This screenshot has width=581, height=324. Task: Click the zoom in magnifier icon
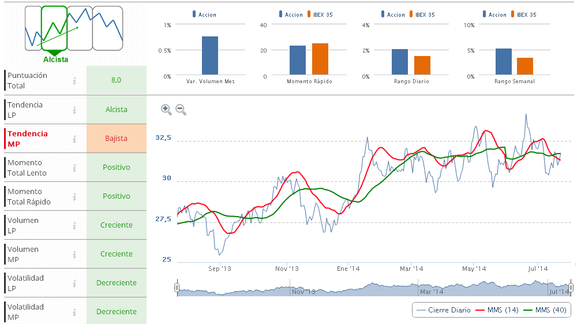coord(166,109)
